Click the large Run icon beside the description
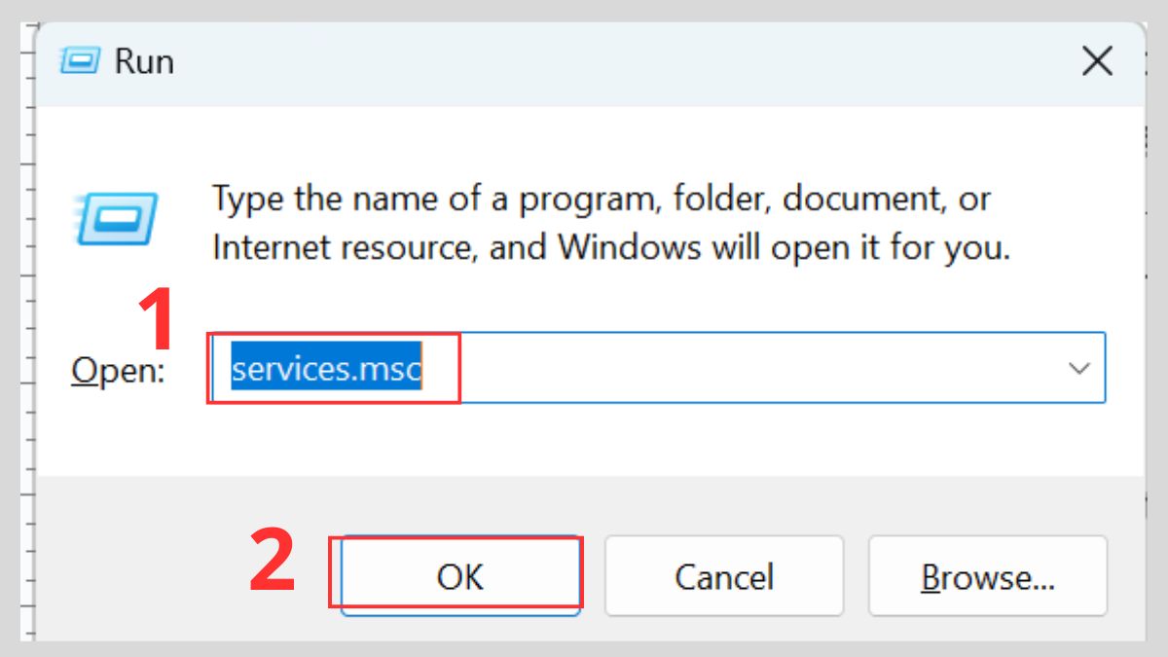This screenshot has width=1168, height=657. [x=116, y=216]
